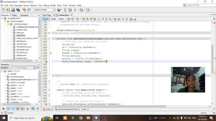Toggle Show Fields filter in Navigator

pyautogui.click(x=8, y=109)
